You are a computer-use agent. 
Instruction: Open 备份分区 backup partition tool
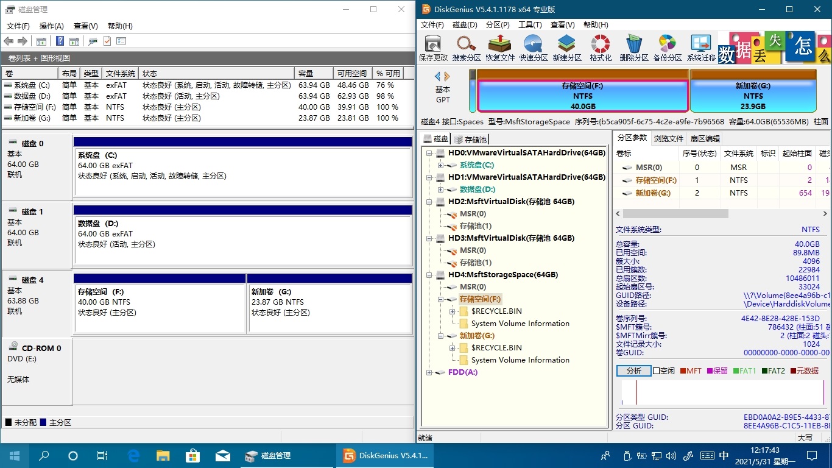[668, 48]
